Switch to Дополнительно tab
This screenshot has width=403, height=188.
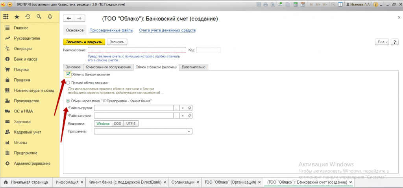(194, 67)
